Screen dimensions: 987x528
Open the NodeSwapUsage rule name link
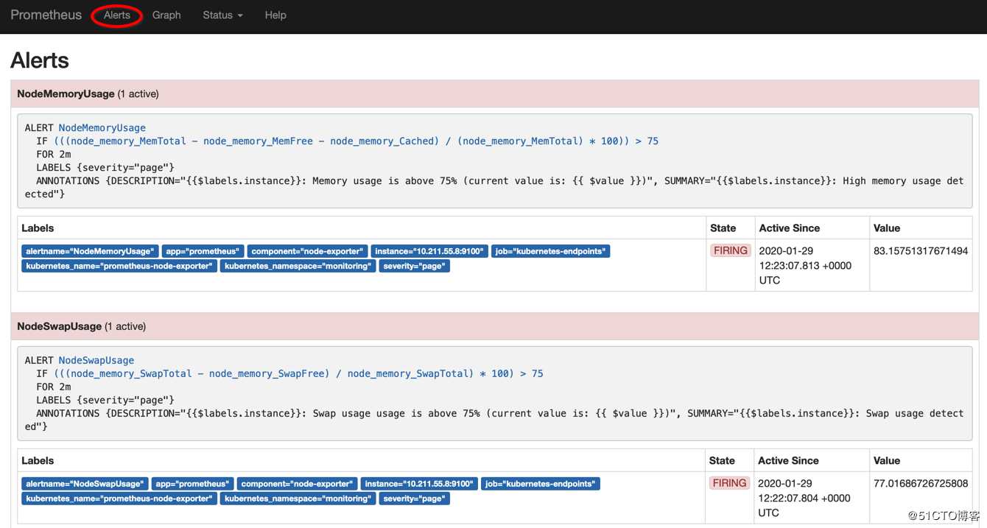96,360
